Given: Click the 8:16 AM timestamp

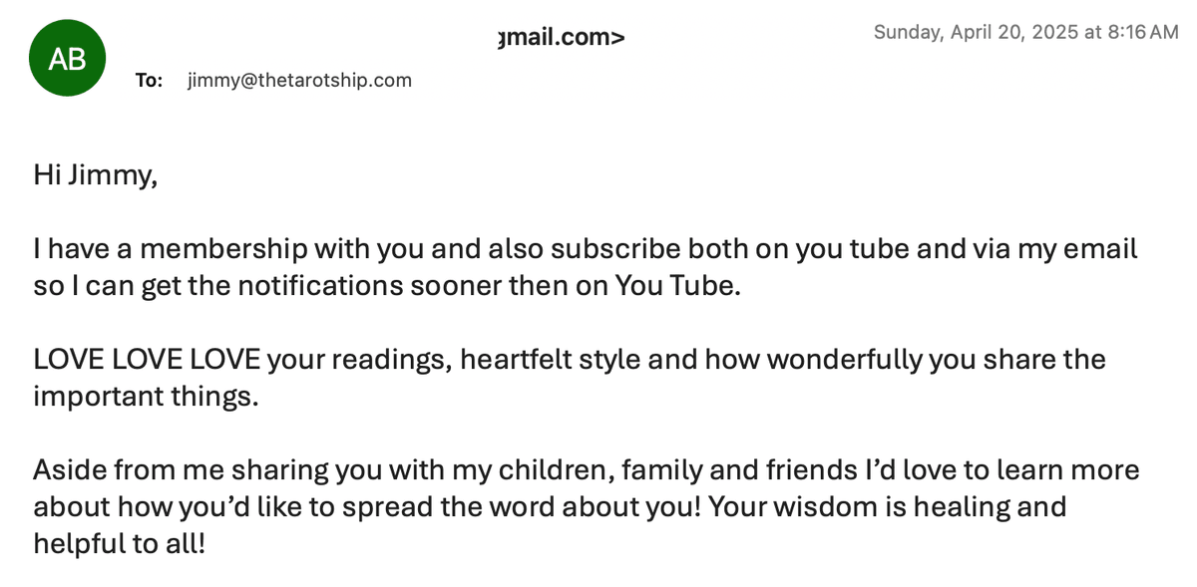Looking at the screenshot, I should [x=1142, y=32].
